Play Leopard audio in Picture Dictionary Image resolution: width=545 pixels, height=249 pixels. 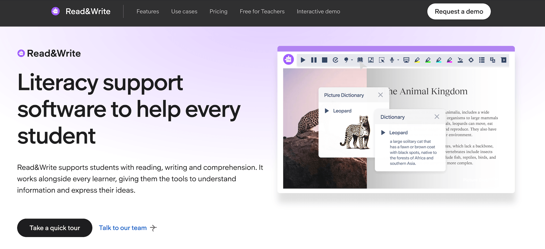click(x=327, y=111)
